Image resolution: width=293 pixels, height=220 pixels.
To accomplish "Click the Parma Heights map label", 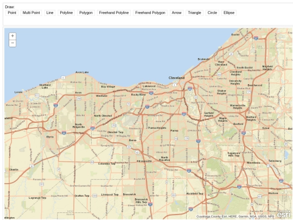I will 157,128.
